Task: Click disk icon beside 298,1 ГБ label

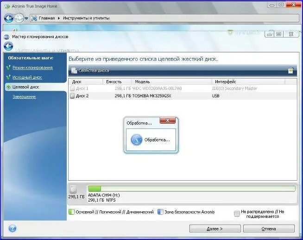Action: point(73,189)
